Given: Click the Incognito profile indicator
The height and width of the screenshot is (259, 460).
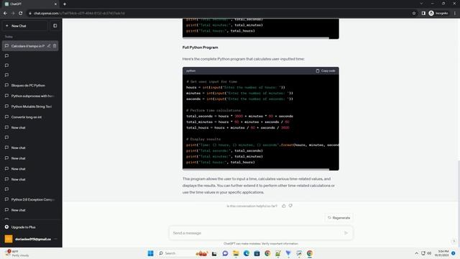Looking at the screenshot, I should pos(438,13).
